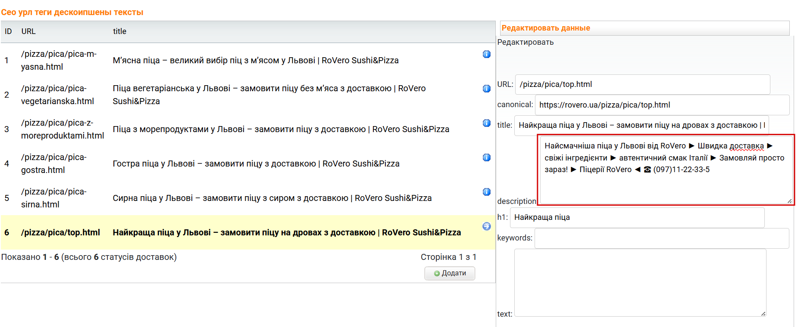Grab the description textarea resize handle
The width and height of the screenshot is (804, 327).
click(x=789, y=201)
